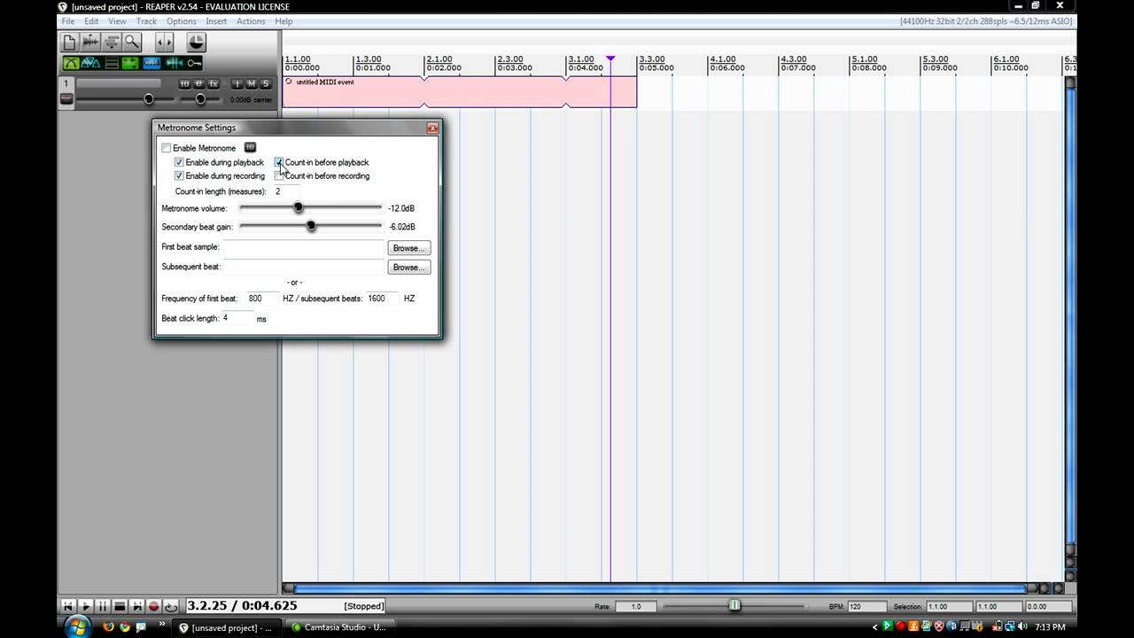Click Browse for First beat sample
1134x638 pixels.
tap(408, 248)
